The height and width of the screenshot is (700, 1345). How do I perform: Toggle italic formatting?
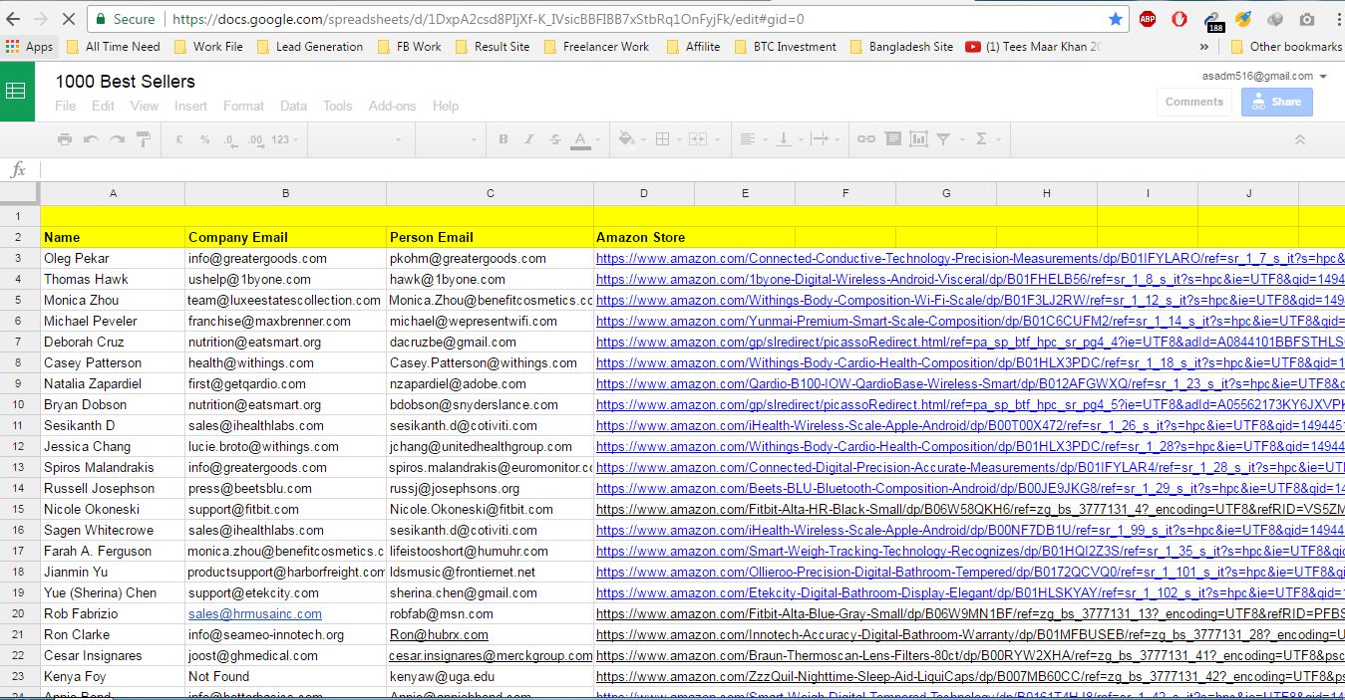click(529, 139)
